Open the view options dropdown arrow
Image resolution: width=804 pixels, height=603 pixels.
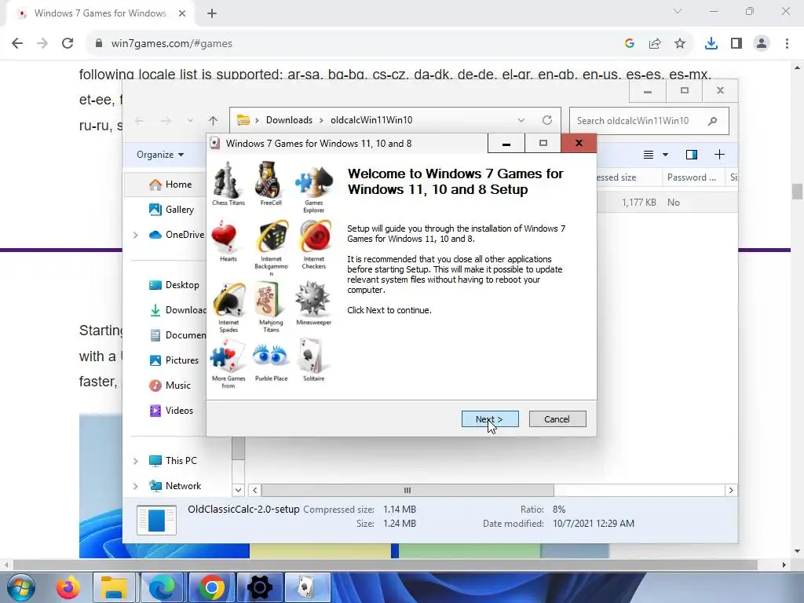click(x=666, y=155)
